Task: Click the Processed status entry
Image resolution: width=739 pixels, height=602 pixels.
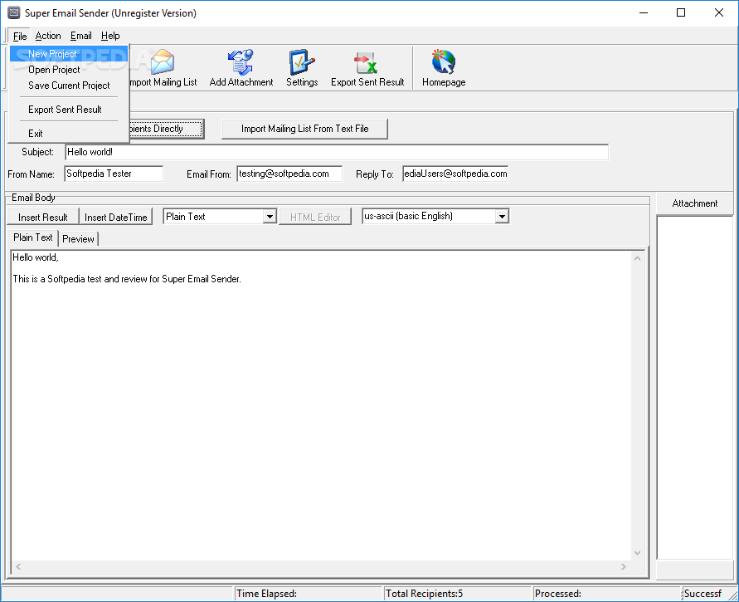Action: point(607,594)
